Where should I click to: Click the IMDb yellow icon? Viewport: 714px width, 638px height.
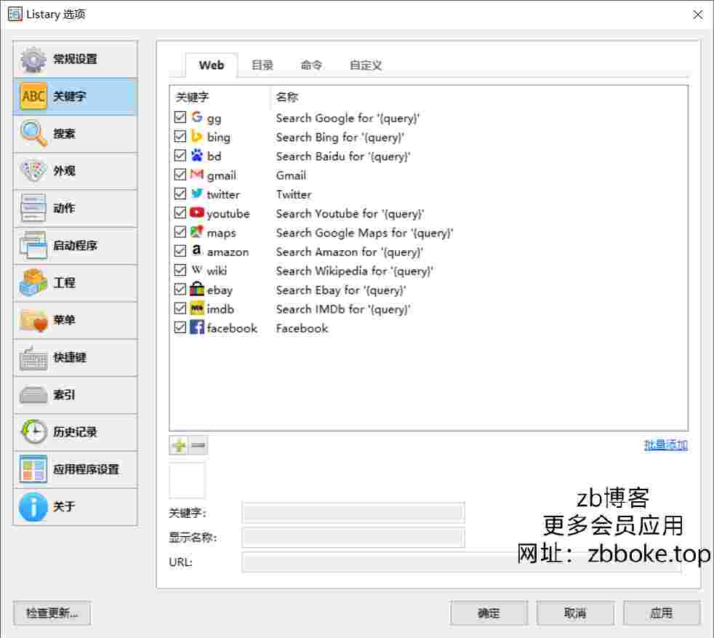197,308
